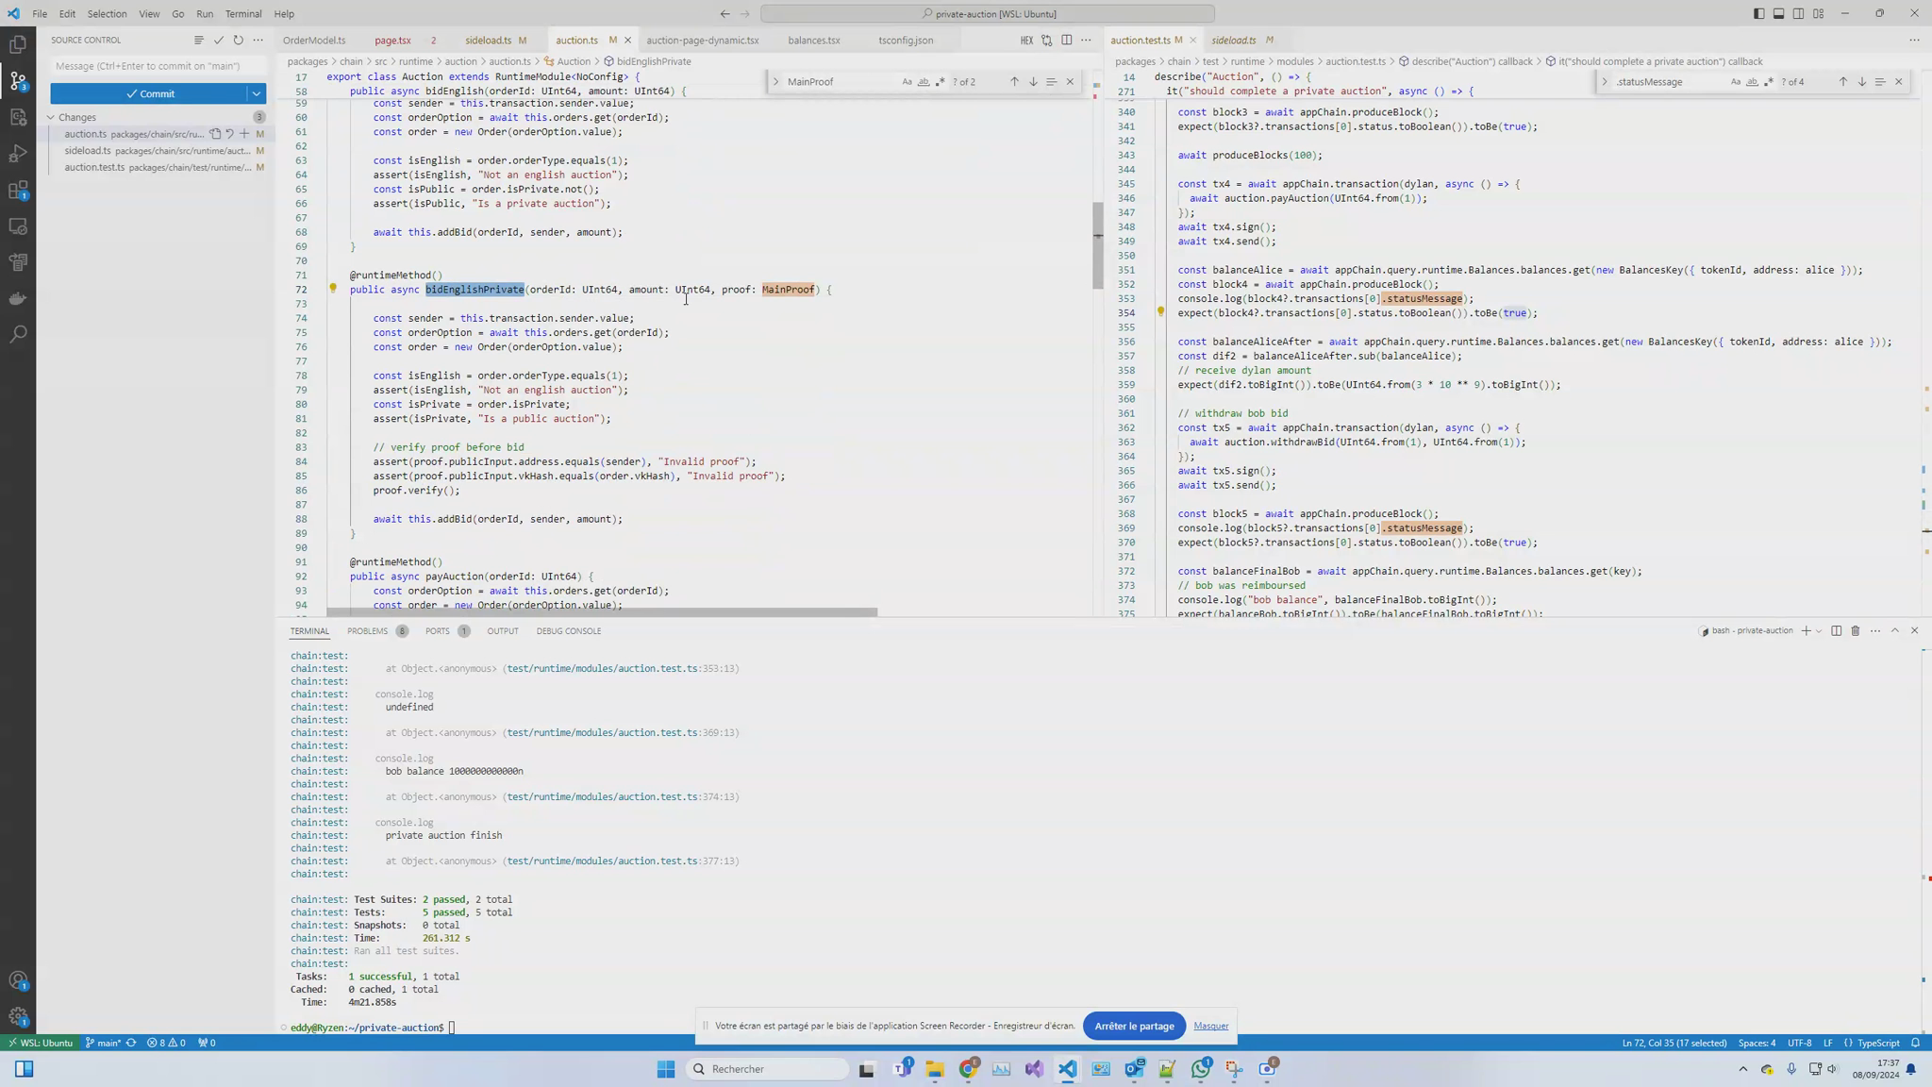Screen dimensions: 1932x1087
Task: Open the Search view in activity bar
Action: [x=18, y=334]
